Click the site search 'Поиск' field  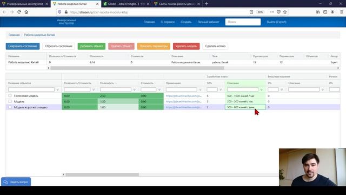point(243,22)
